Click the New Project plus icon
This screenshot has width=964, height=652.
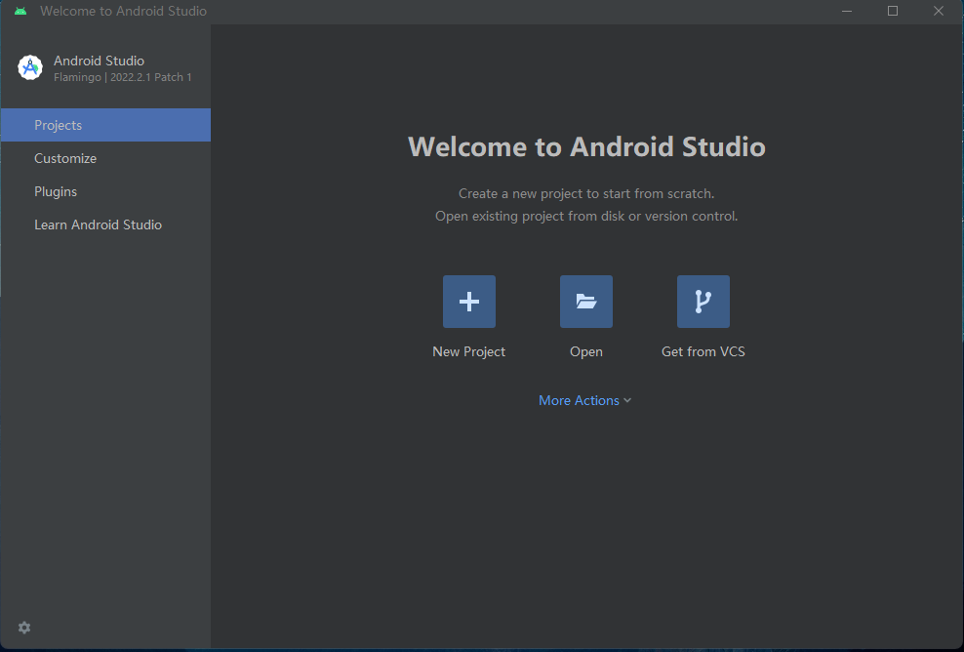(x=469, y=302)
